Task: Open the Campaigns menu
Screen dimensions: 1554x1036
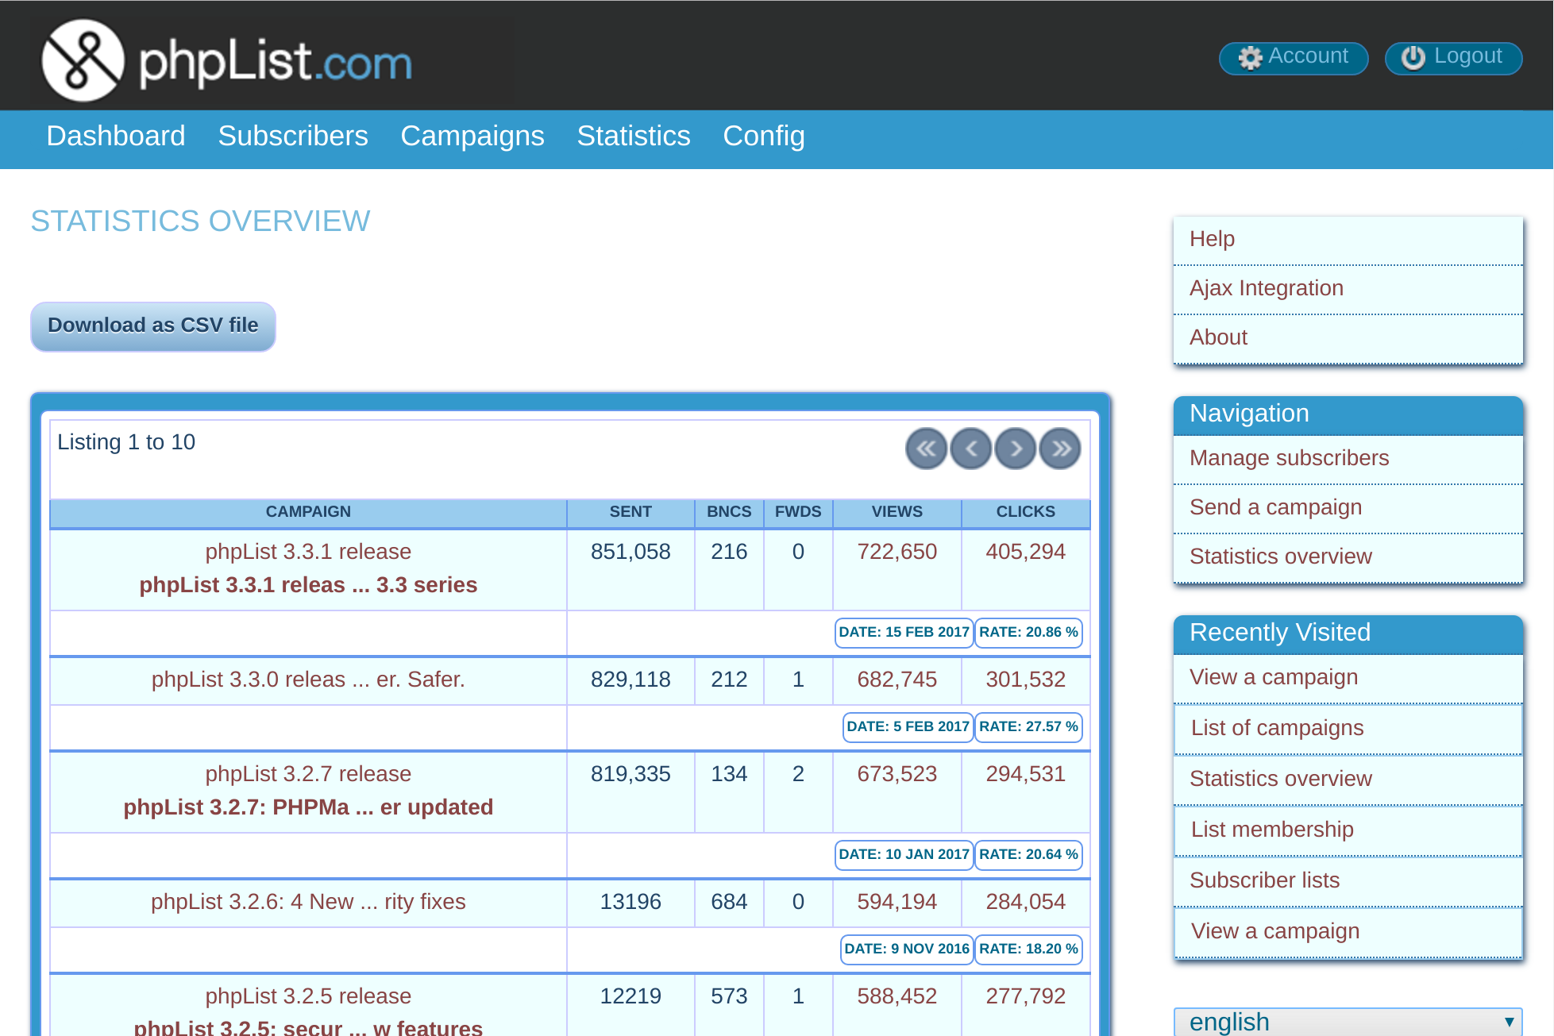Action: coord(472,136)
